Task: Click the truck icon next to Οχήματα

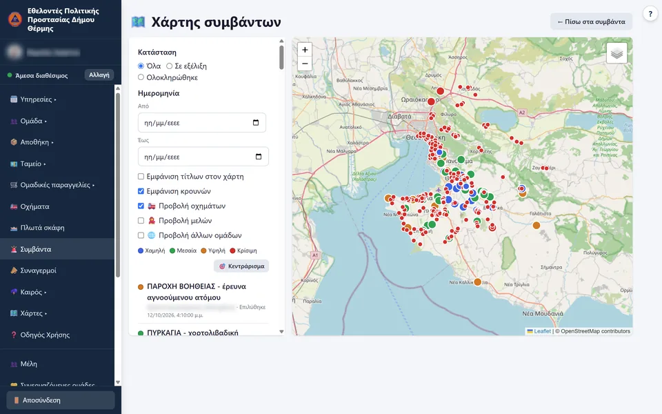Action: [14, 206]
